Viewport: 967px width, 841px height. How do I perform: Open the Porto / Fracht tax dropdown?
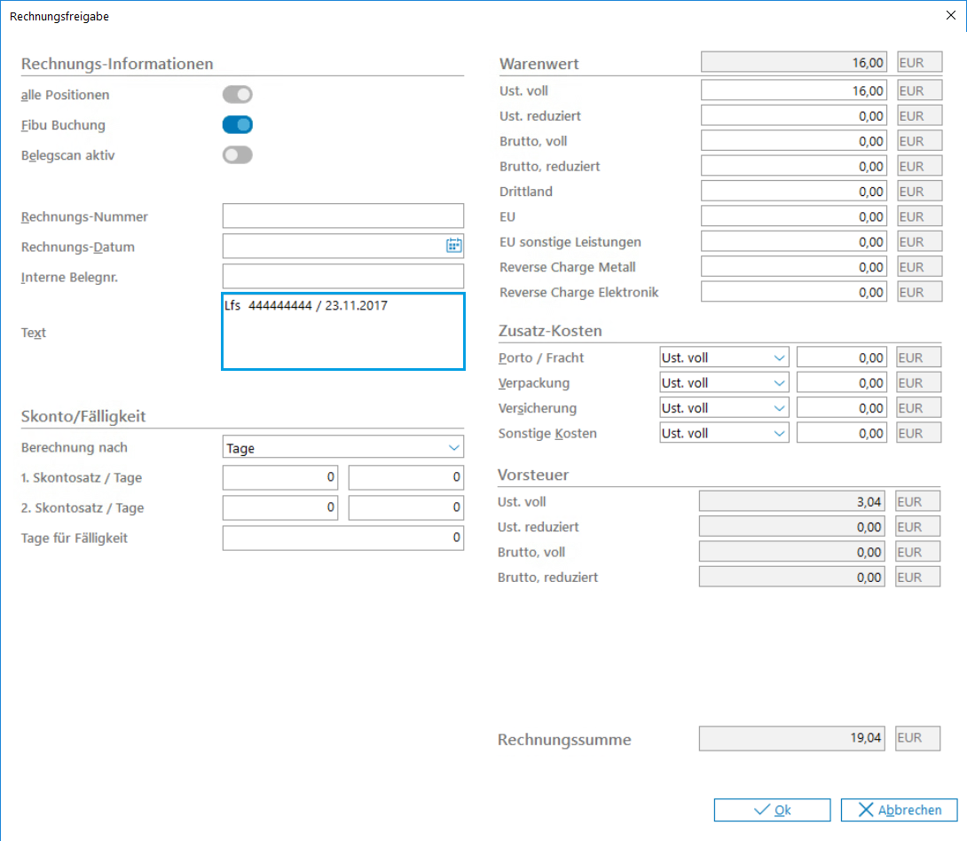click(x=724, y=358)
